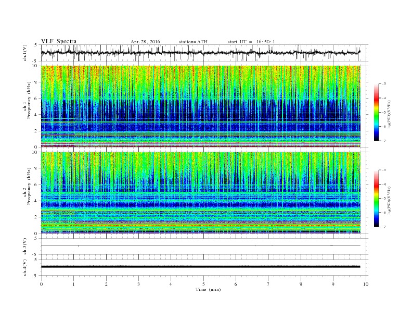Click the "-7" tick on lower color bar
This screenshot has height=319, width=412.
(x=383, y=227)
